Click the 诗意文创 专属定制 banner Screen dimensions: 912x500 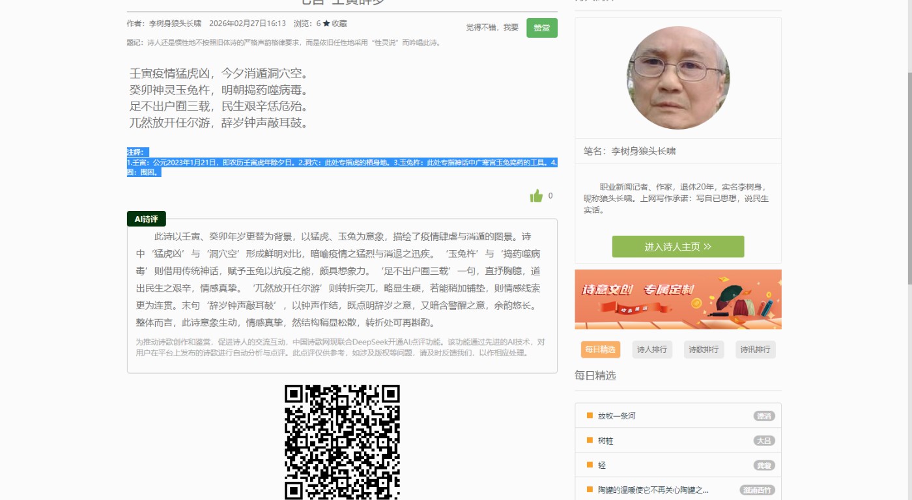click(677, 299)
